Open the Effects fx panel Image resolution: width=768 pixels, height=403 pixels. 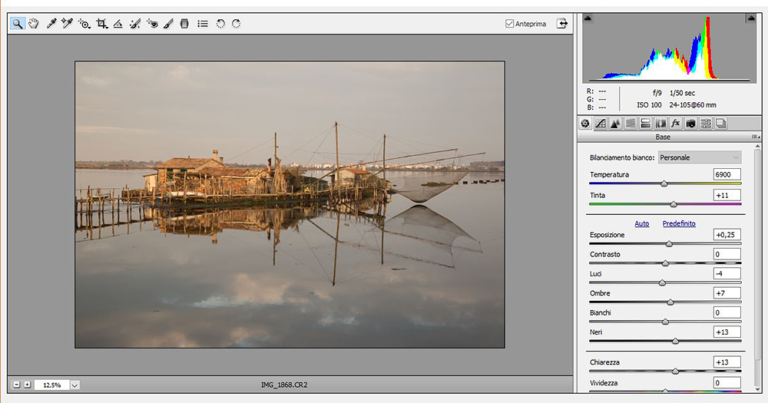675,124
